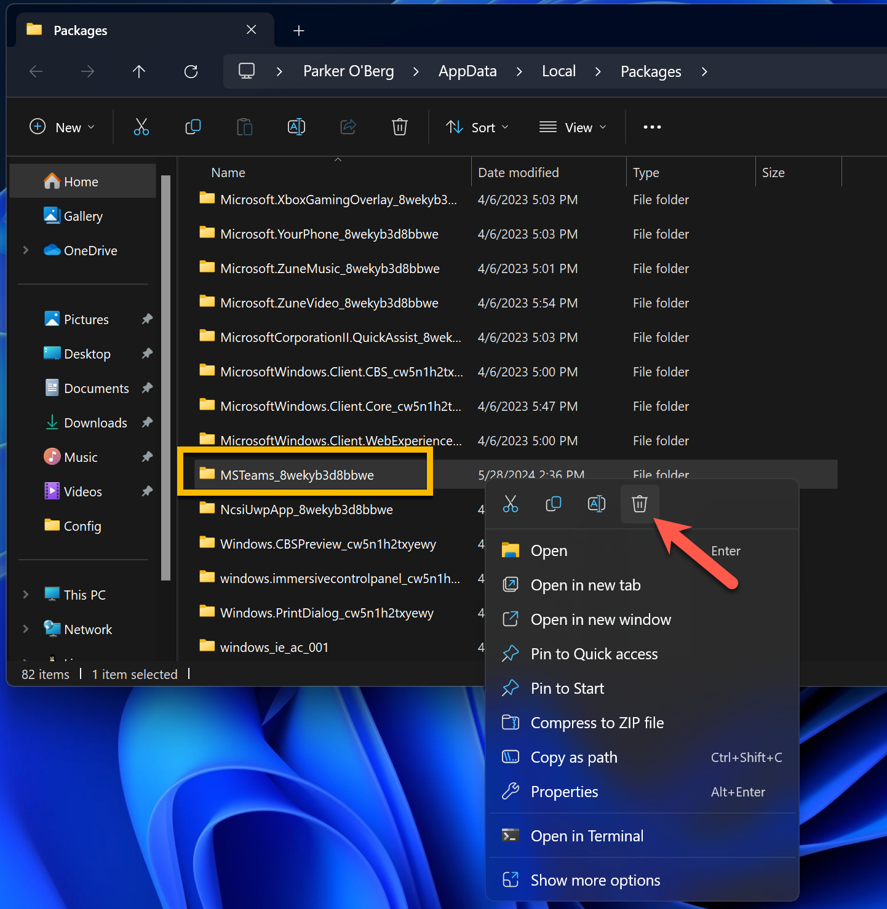Go back with the Back arrow
The width and height of the screenshot is (887, 909).
36,72
